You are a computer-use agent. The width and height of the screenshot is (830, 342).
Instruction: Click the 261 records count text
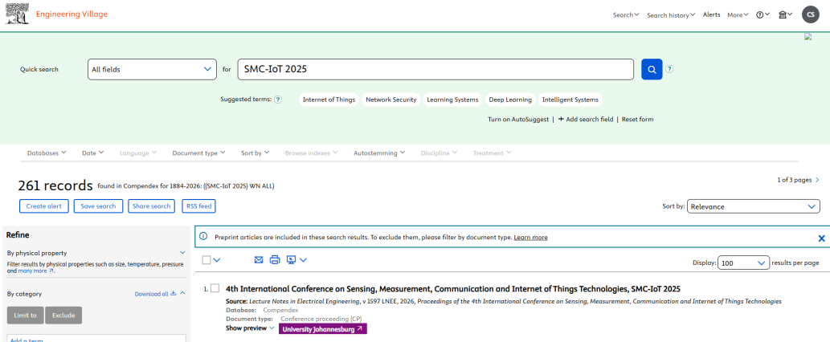tap(55, 185)
